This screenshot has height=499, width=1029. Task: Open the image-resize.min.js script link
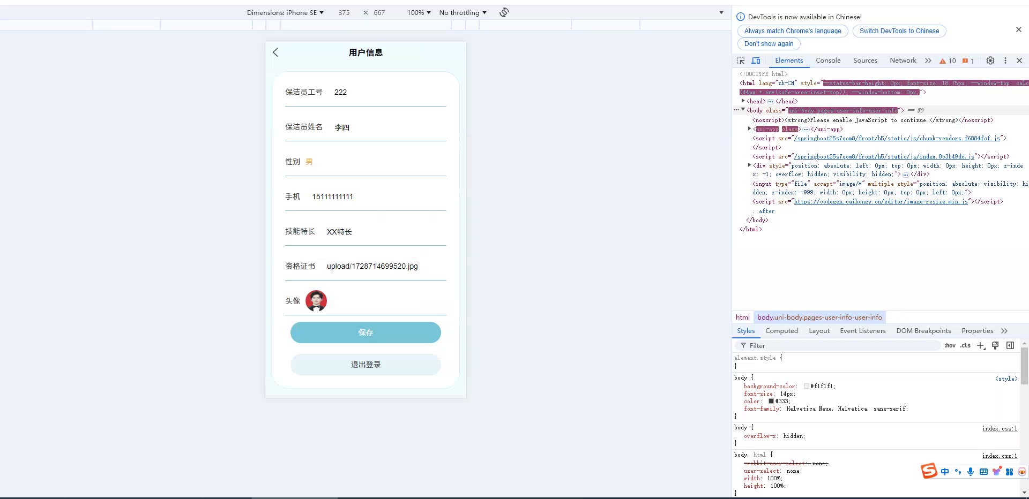pyautogui.click(x=881, y=201)
